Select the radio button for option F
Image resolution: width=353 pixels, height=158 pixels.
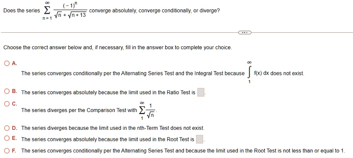click(x=7, y=150)
